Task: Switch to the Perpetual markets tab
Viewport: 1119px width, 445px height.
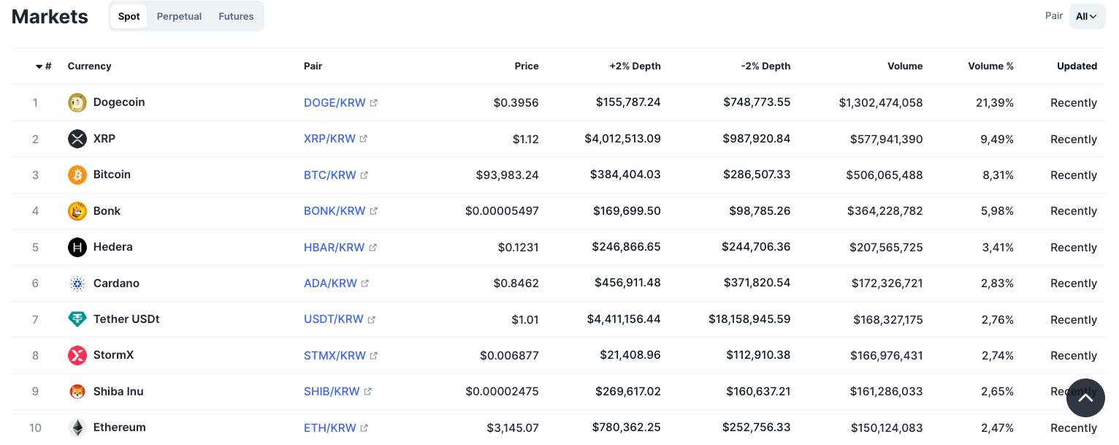Action: click(x=179, y=16)
